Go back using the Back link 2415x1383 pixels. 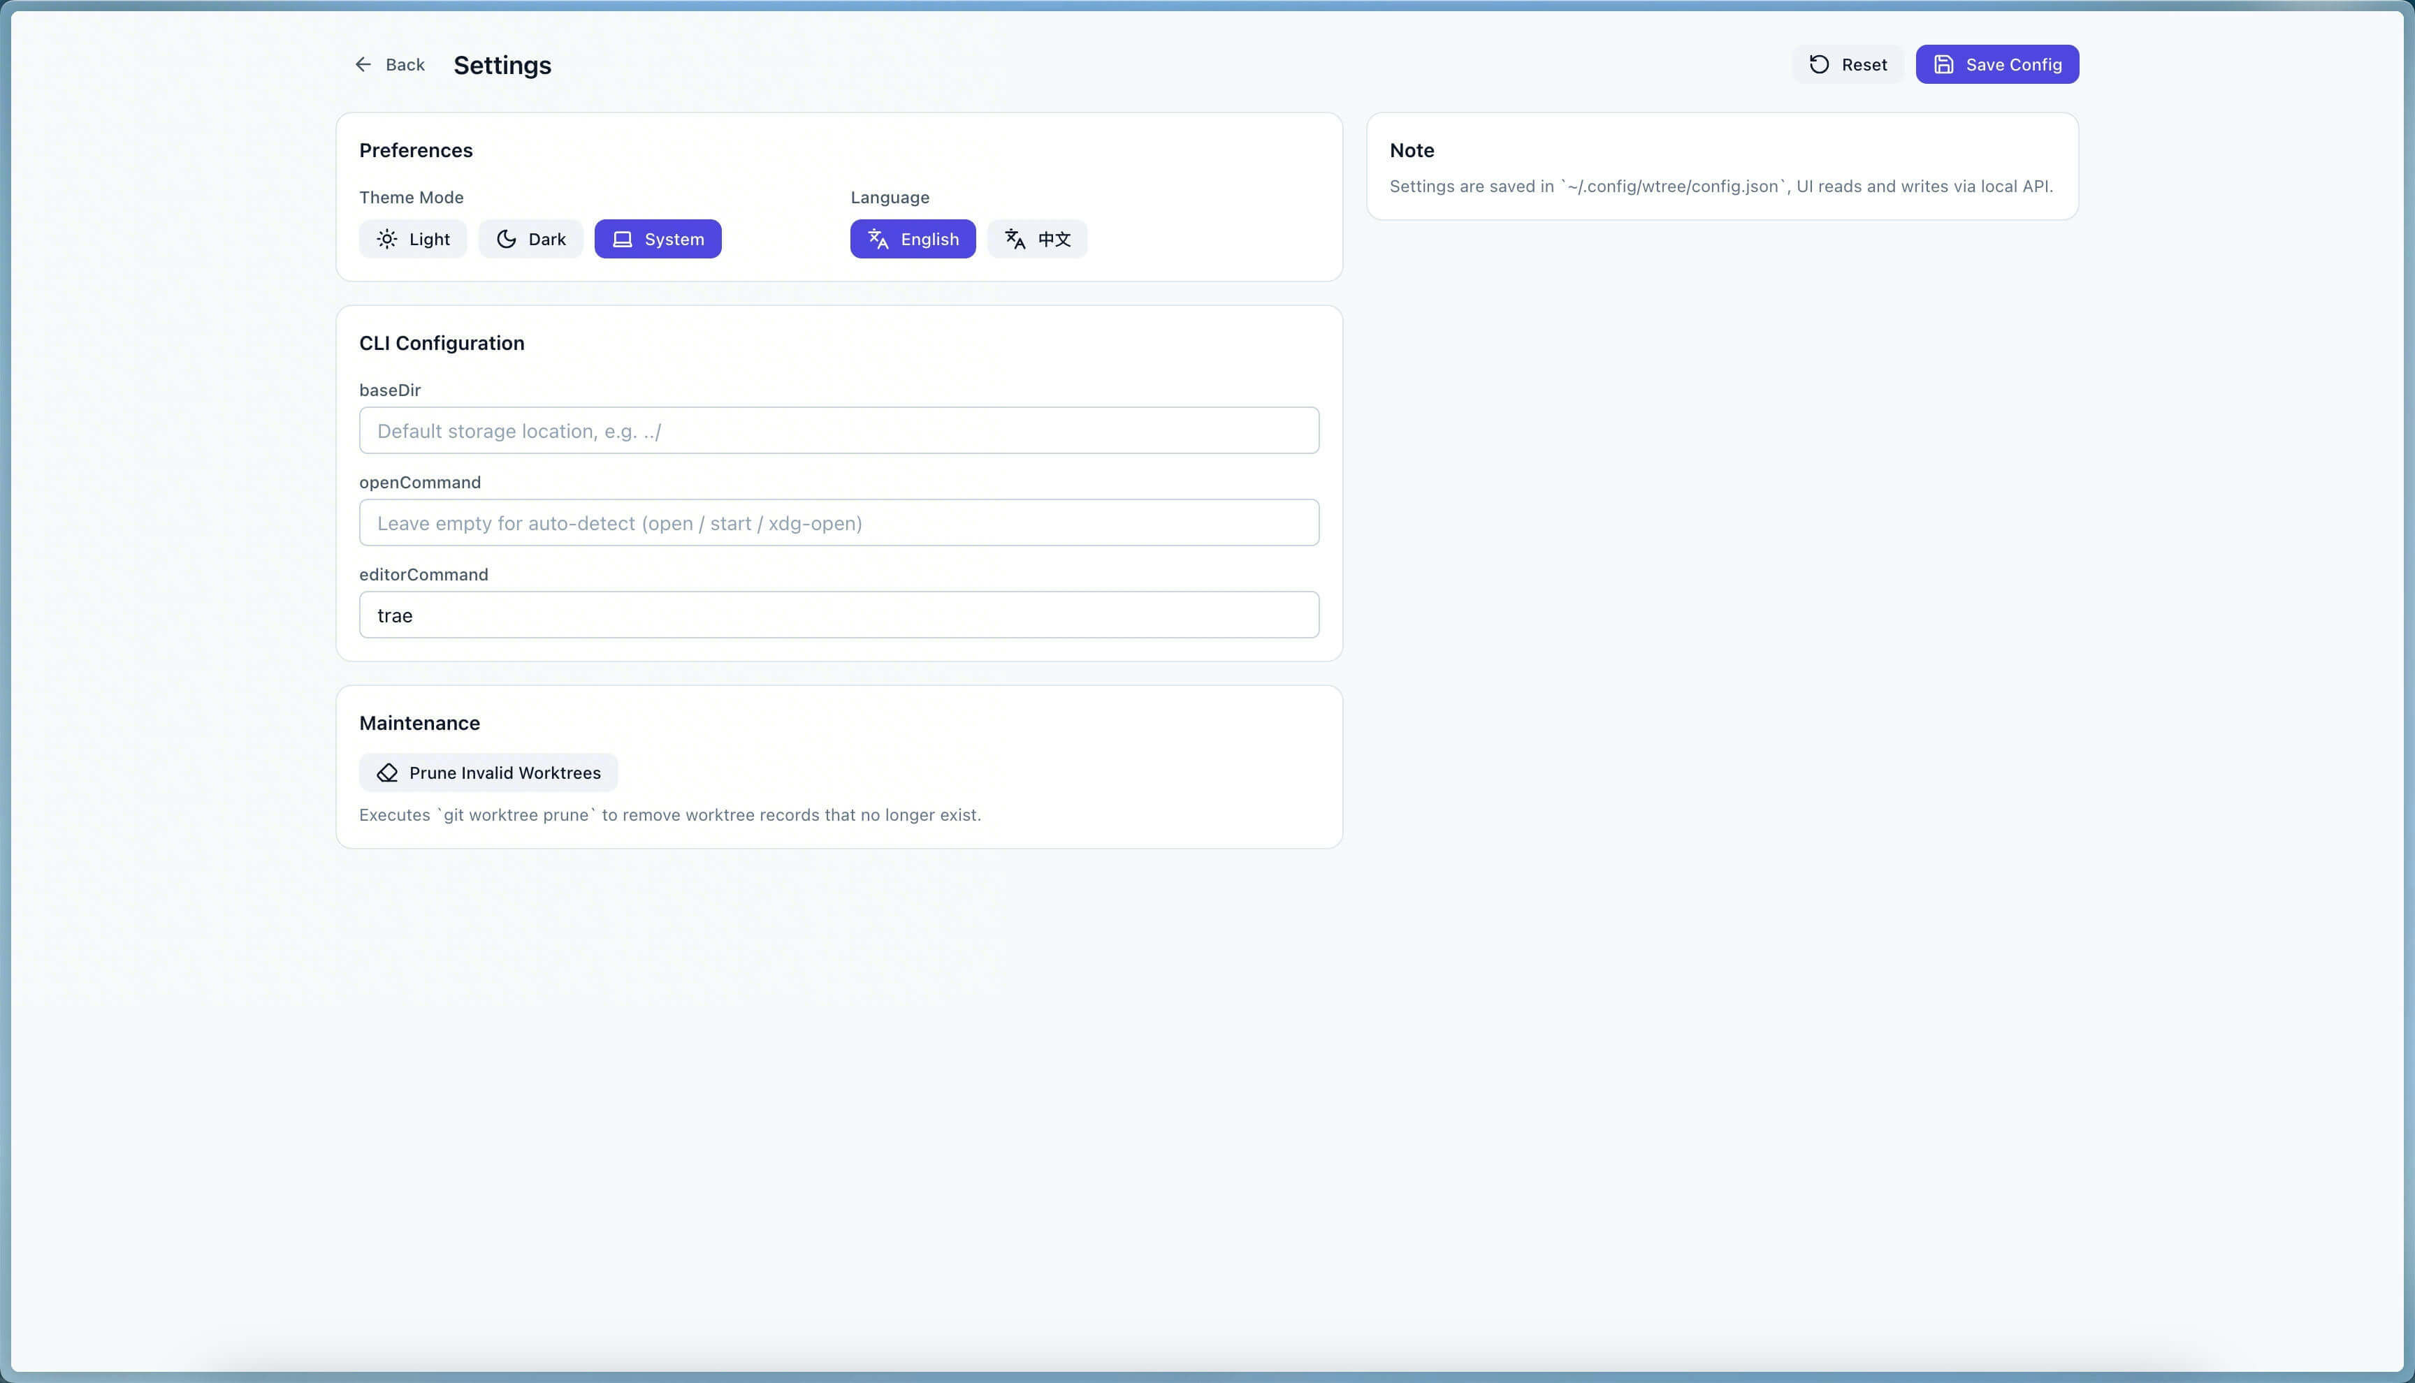(391, 64)
